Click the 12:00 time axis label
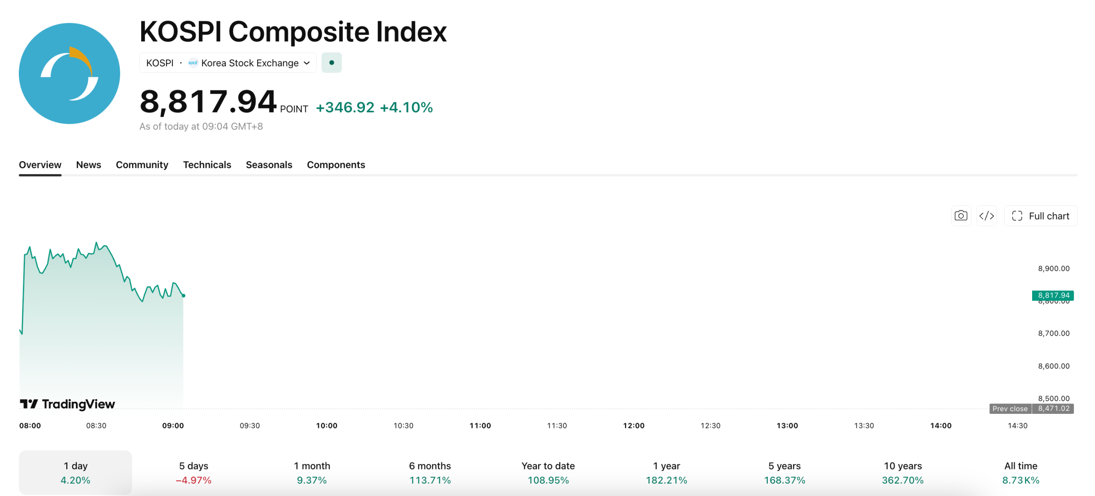Image resolution: width=1095 pixels, height=496 pixels. point(633,425)
